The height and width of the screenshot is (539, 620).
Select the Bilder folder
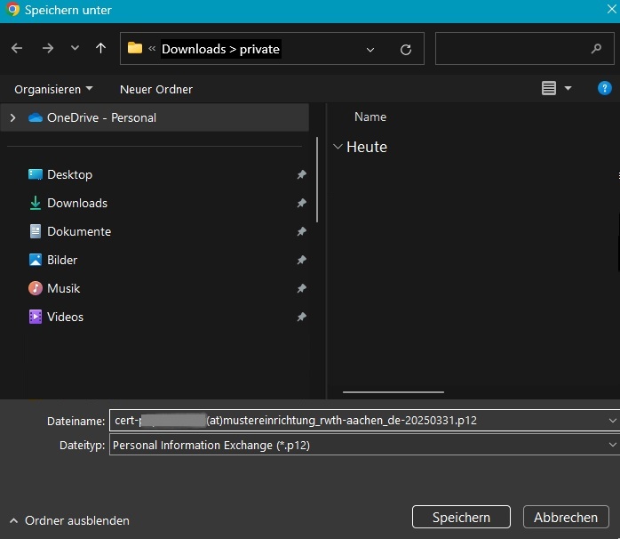62,260
